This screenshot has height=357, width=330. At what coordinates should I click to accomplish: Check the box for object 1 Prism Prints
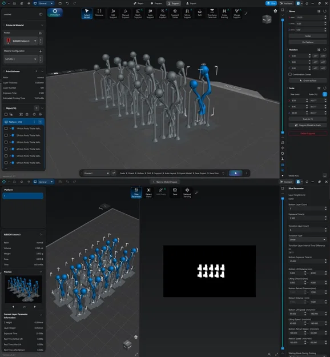(x=6, y=129)
